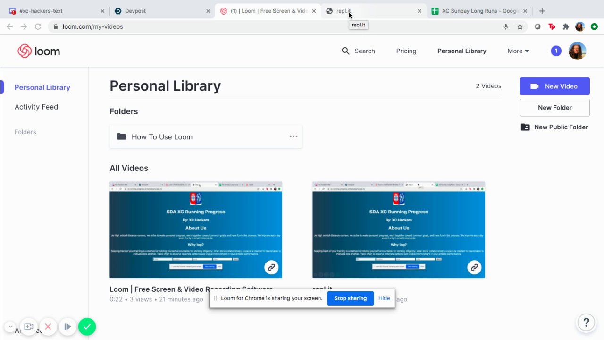
Task: Hide the screen sharing notification
Action: (x=384, y=298)
